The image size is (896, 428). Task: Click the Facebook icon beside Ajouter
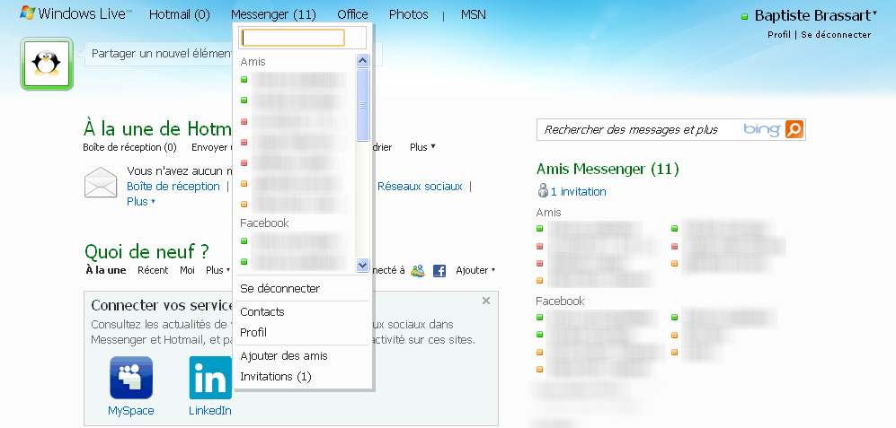pos(439,270)
